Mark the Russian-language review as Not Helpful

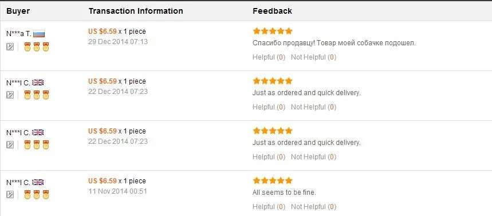coord(313,57)
